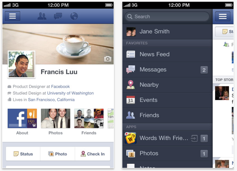Tap the Photo upload button

58,154
